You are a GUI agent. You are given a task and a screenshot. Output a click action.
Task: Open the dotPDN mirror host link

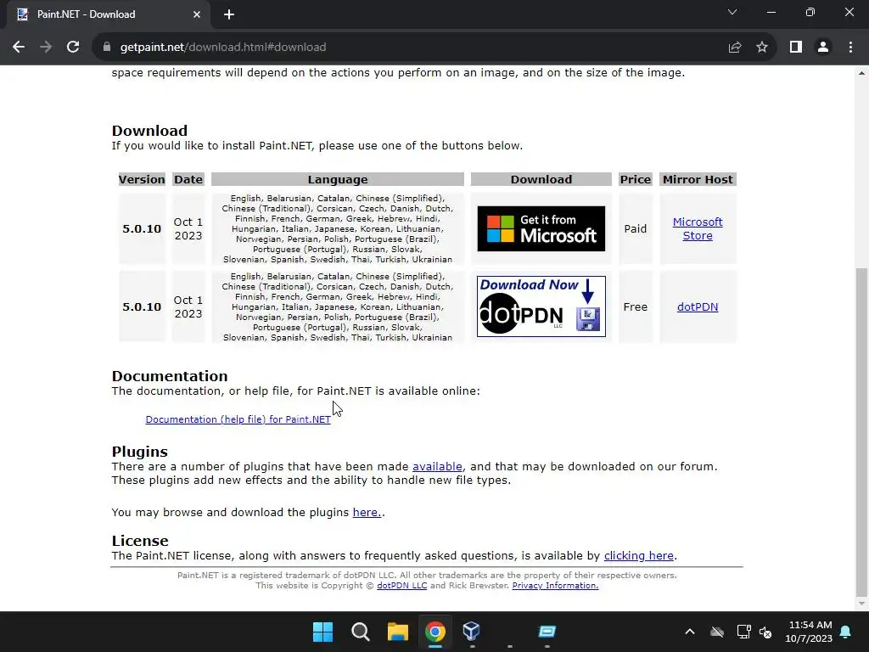(698, 306)
